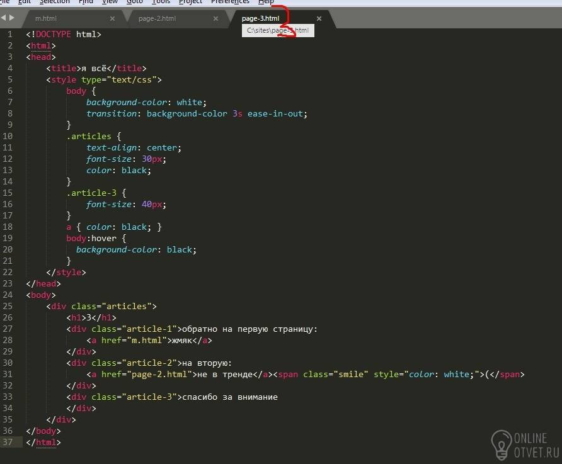Click the next tab right arrow
Image resolution: width=562 pixels, height=464 pixels.
(x=12, y=18)
